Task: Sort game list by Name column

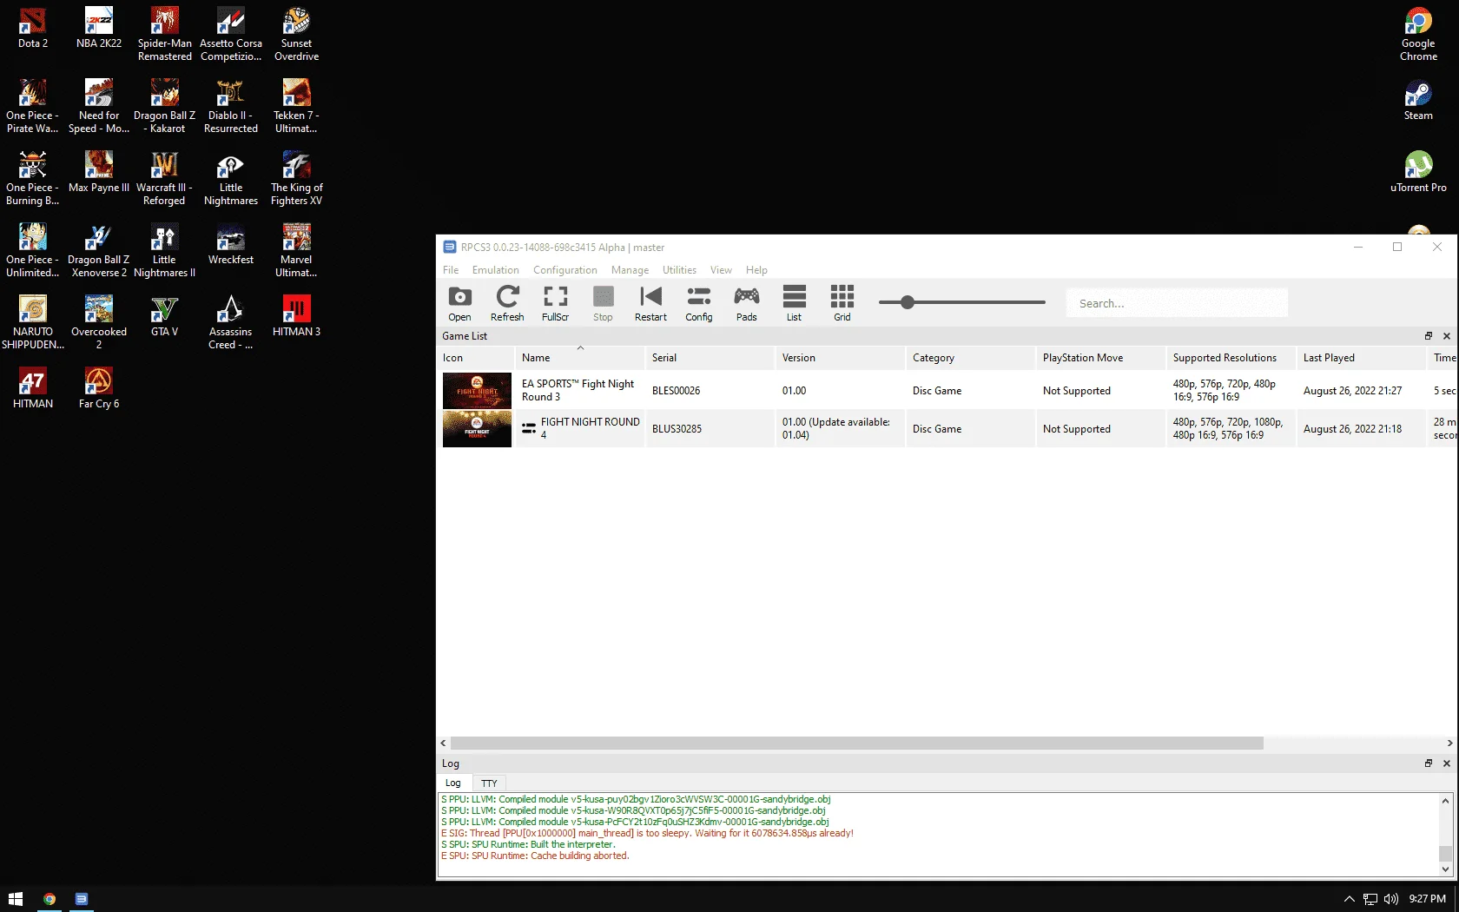Action: pos(579,358)
